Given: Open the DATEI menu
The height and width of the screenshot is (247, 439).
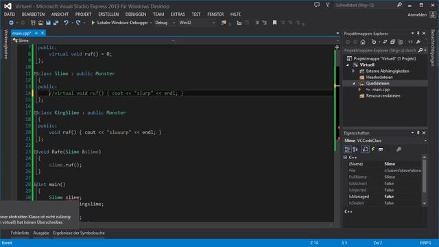Looking at the screenshot, I should [10, 14].
